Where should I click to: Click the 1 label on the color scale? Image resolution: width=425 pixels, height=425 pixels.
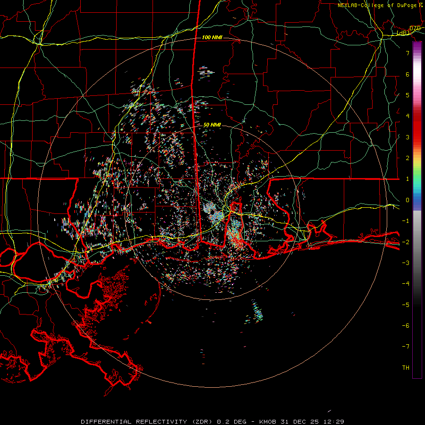[408, 179]
